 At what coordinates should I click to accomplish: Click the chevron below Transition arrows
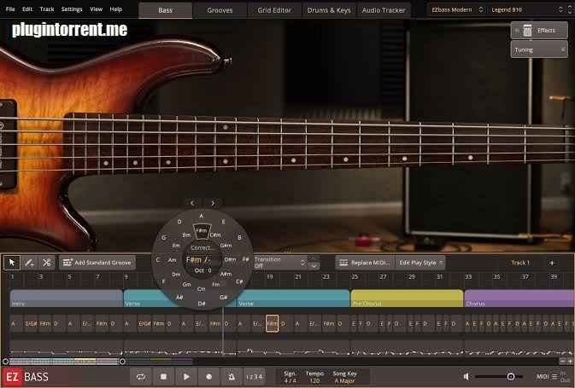(314, 266)
